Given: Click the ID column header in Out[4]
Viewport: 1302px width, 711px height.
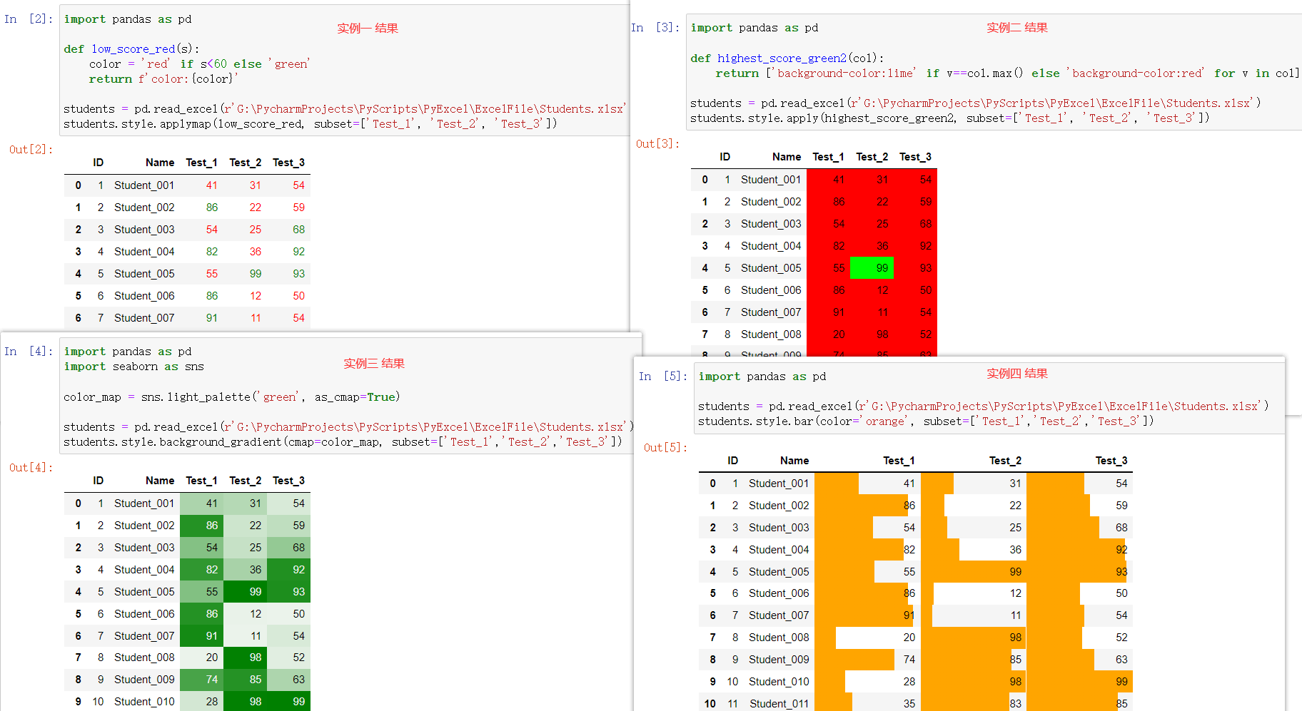Looking at the screenshot, I should coord(99,481).
